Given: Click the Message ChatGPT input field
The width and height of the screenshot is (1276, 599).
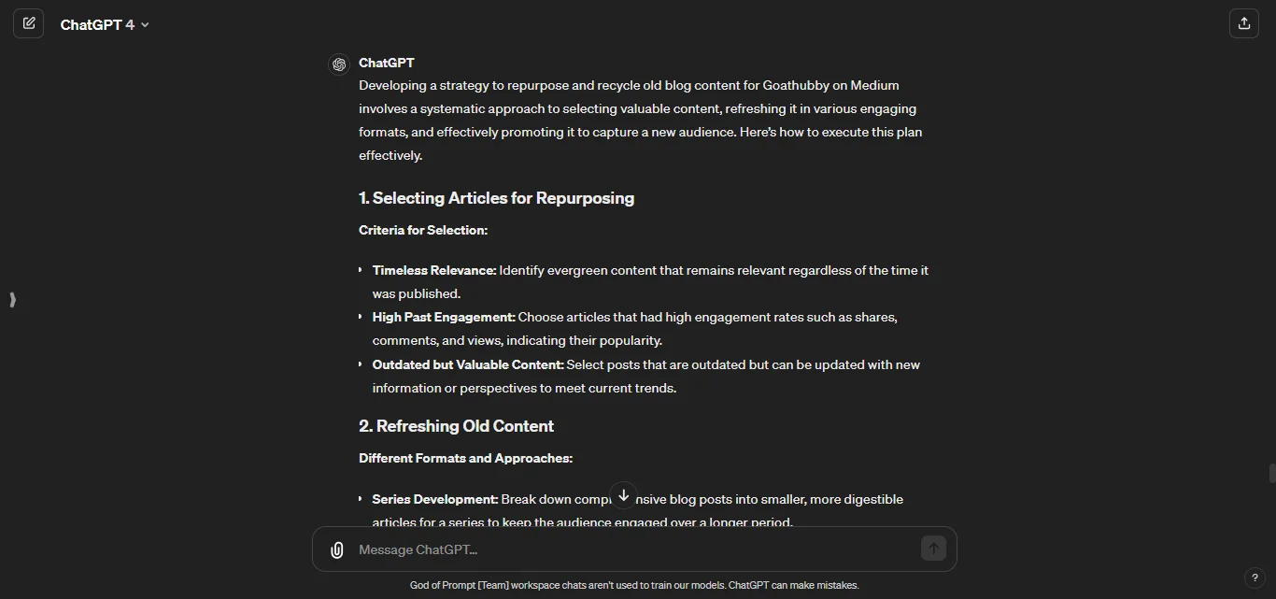Looking at the screenshot, I should pyautogui.click(x=617, y=549).
